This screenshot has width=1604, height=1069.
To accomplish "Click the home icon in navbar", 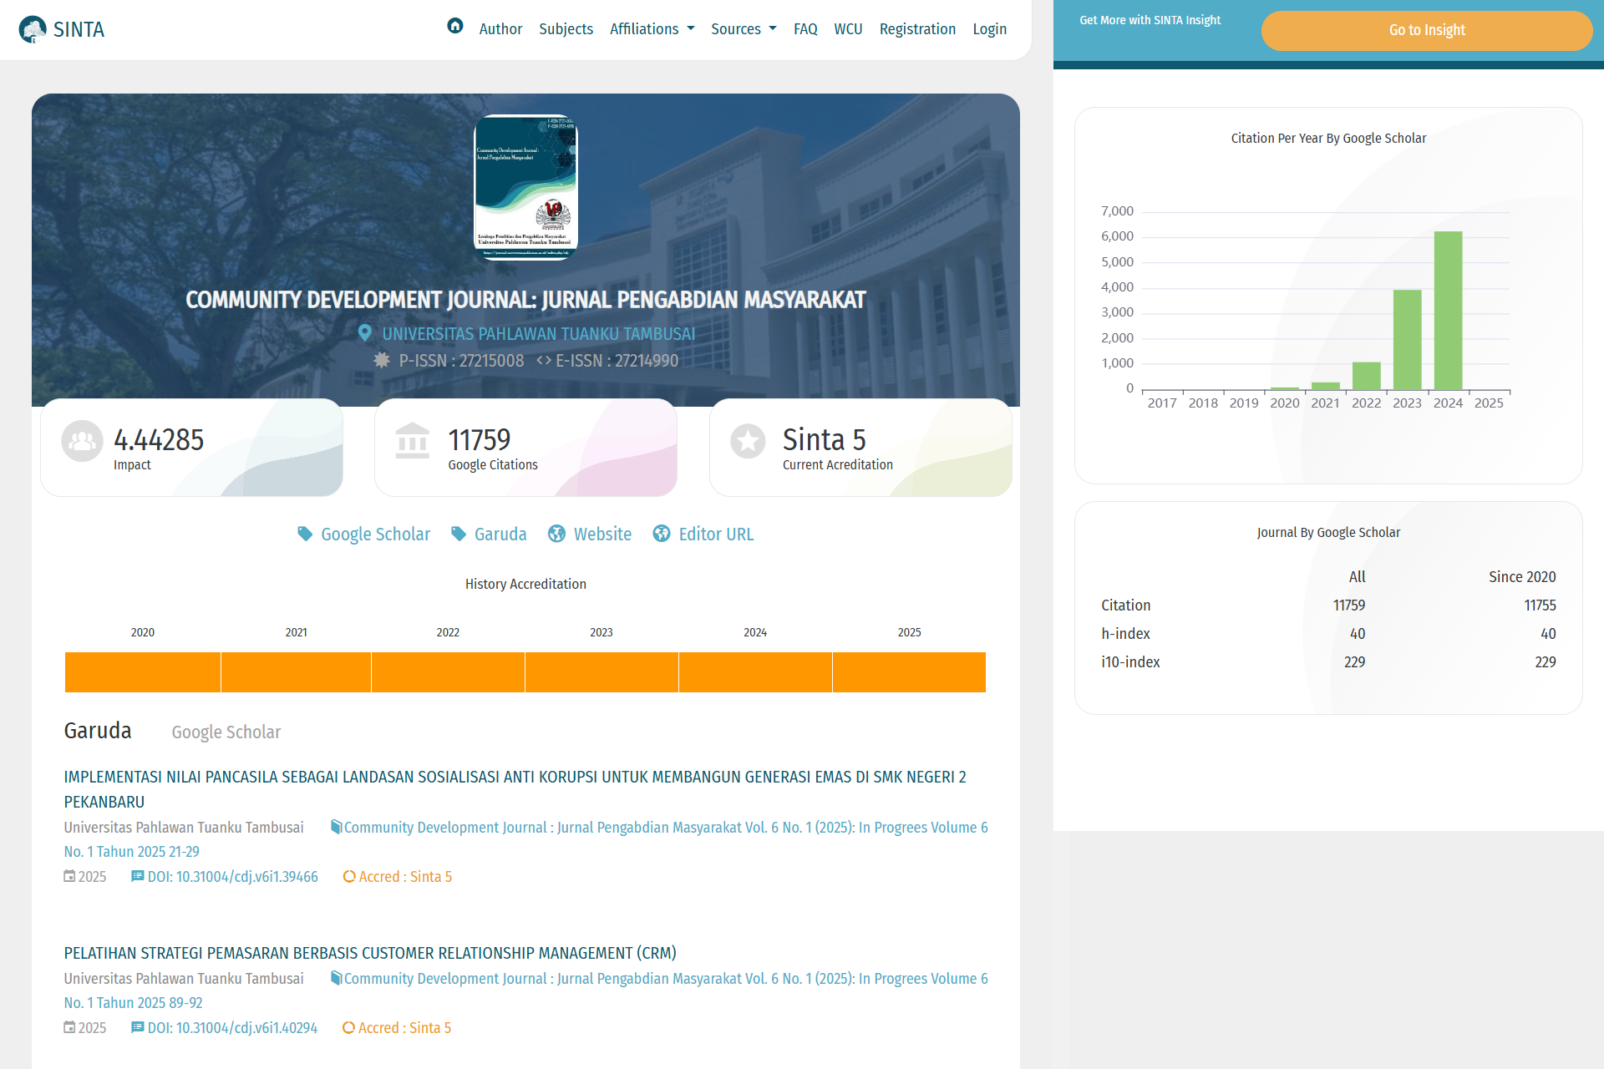I will 455,26.
